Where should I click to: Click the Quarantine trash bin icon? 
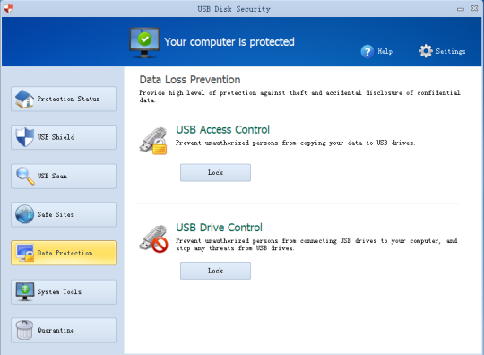[25, 330]
